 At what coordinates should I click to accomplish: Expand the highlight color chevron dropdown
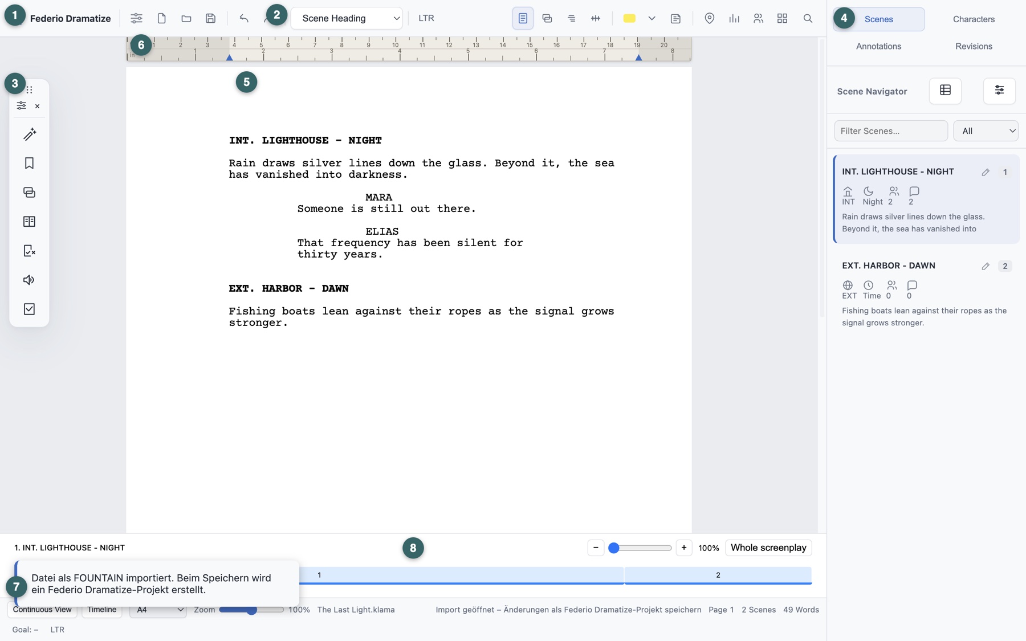(x=652, y=18)
